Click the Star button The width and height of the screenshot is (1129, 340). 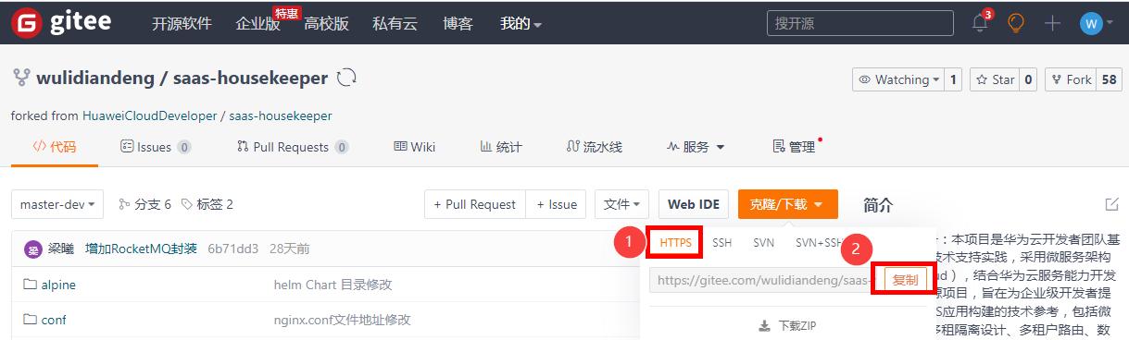coord(995,79)
